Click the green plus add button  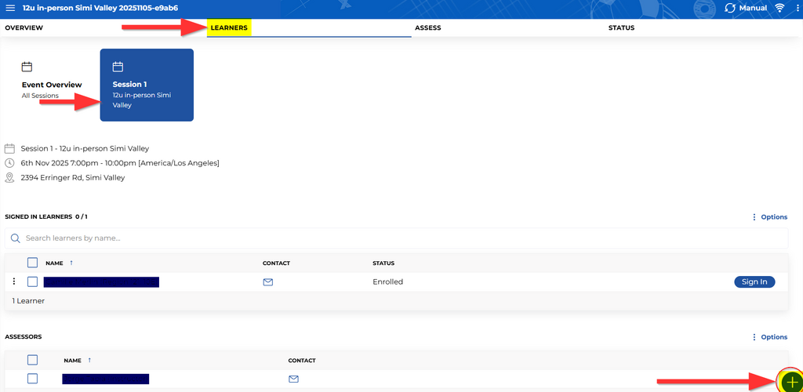pos(790,381)
